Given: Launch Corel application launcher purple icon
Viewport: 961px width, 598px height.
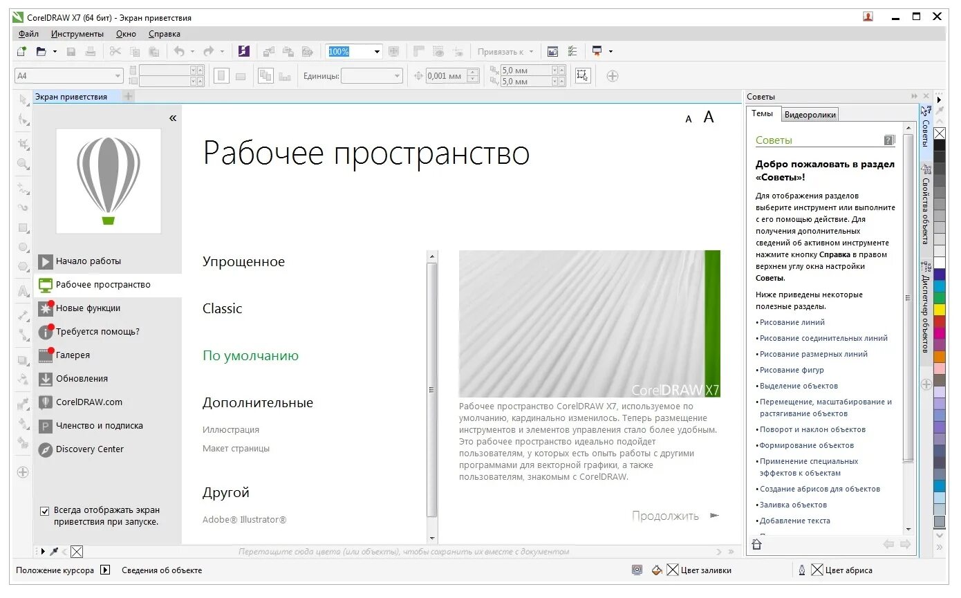Looking at the screenshot, I should click(x=243, y=51).
